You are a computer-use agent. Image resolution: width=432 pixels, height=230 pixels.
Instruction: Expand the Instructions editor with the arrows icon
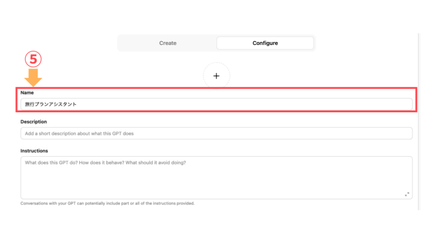pyautogui.click(x=407, y=194)
